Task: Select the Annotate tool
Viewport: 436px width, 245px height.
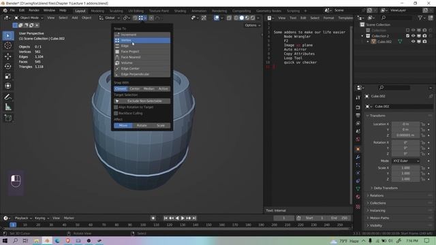Action: pos(7,97)
